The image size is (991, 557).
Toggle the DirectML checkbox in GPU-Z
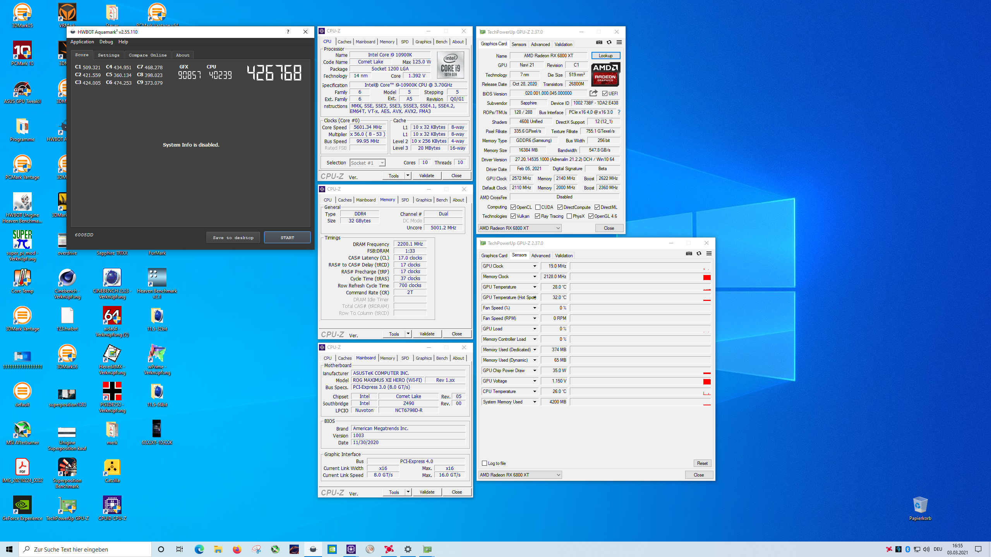pos(597,207)
